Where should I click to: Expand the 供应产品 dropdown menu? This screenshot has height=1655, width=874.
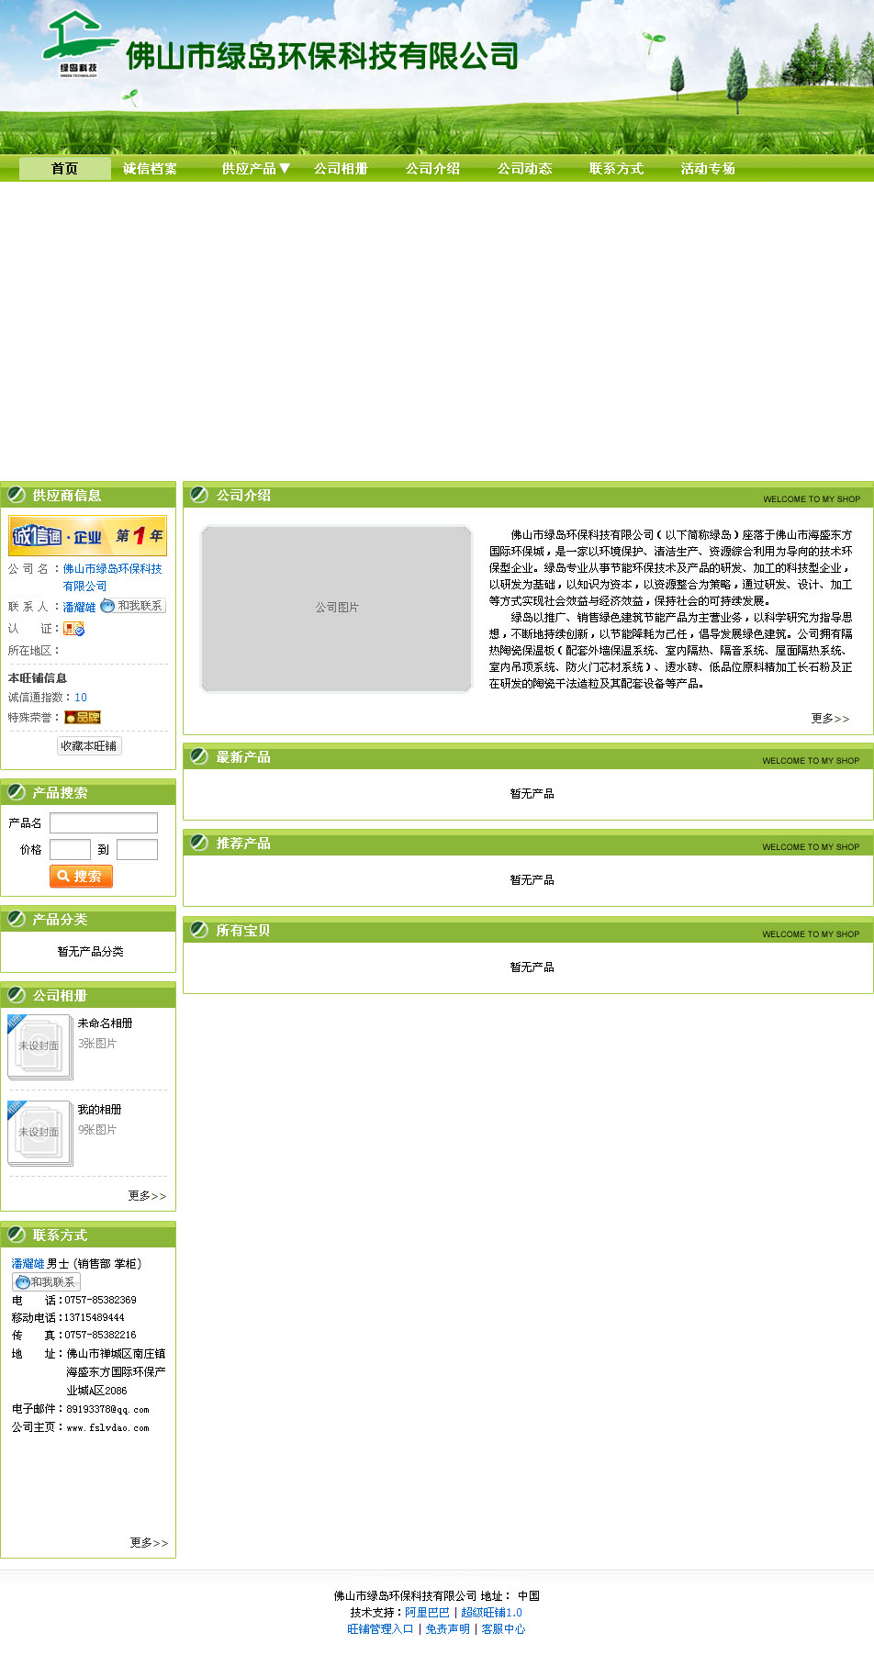(255, 169)
